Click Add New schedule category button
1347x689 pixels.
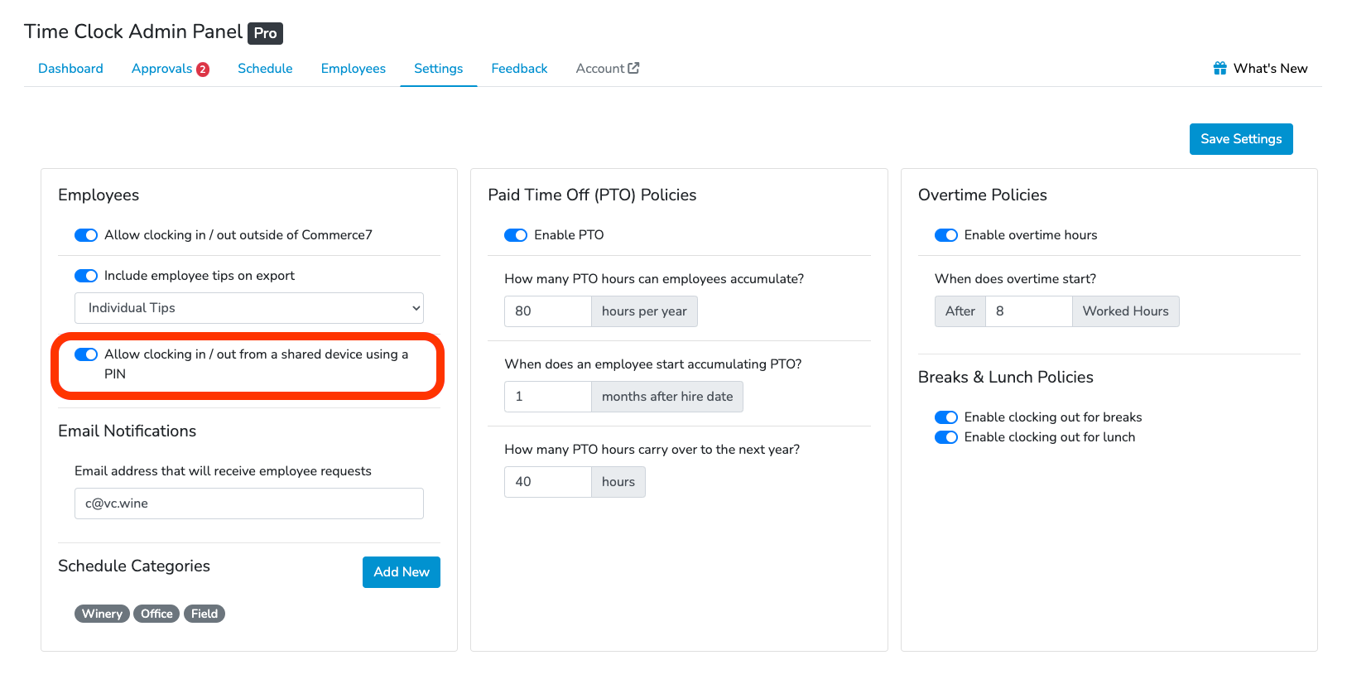(402, 572)
